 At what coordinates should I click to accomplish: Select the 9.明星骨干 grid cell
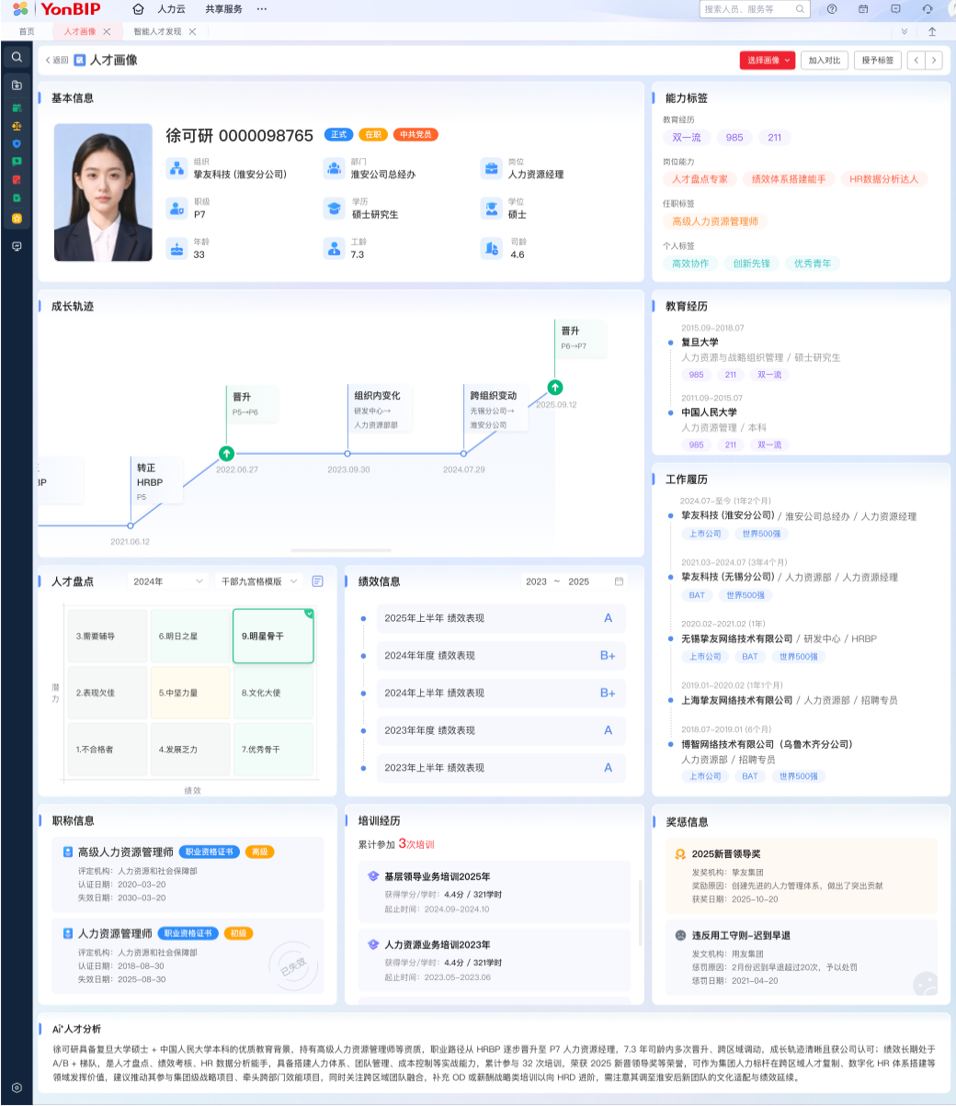(x=273, y=636)
